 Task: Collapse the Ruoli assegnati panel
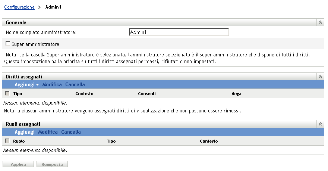[320, 124]
